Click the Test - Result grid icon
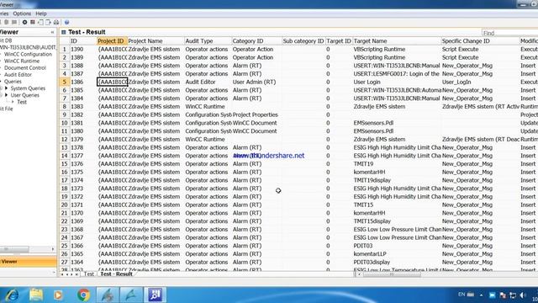The width and height of the screenshot is (538, 303). pos(64,32)
